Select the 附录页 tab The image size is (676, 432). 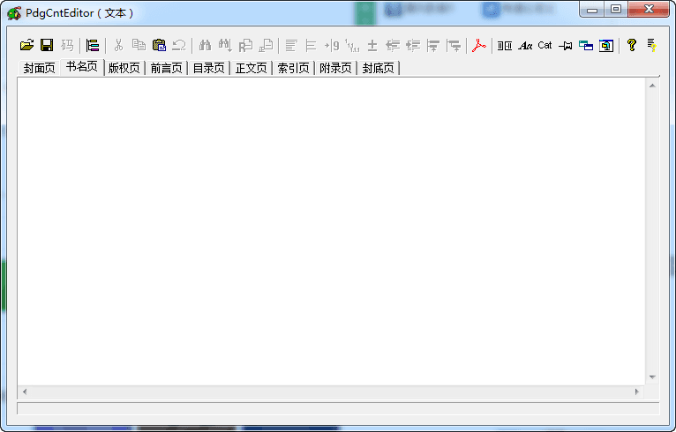(x=335, y=68)
